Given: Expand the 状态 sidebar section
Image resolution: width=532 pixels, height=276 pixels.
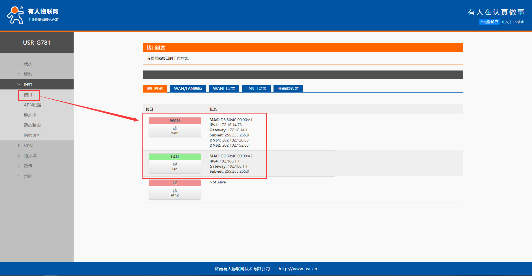Looking at the screenshot, I should tap(28, 64).
